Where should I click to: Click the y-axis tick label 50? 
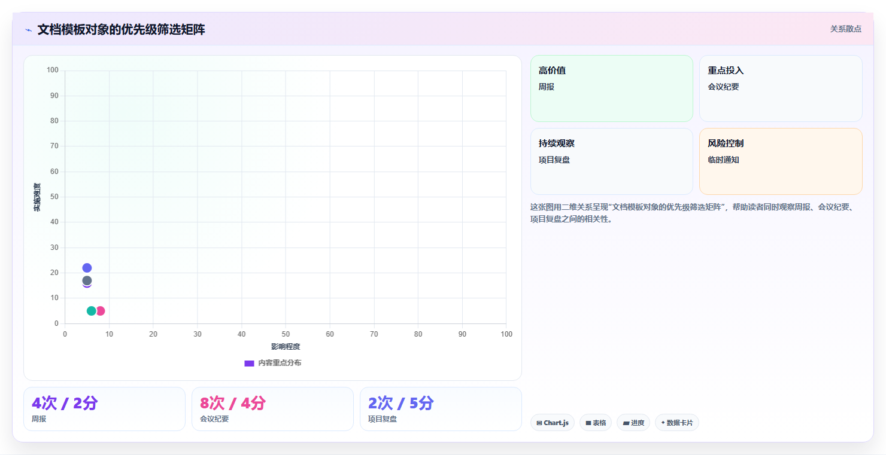tap(54, 197)
